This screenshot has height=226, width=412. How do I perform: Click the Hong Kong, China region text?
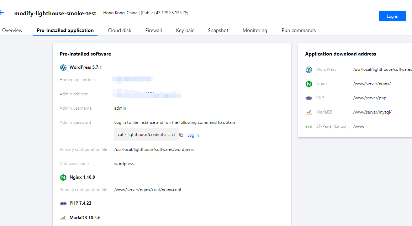point(120,13)
